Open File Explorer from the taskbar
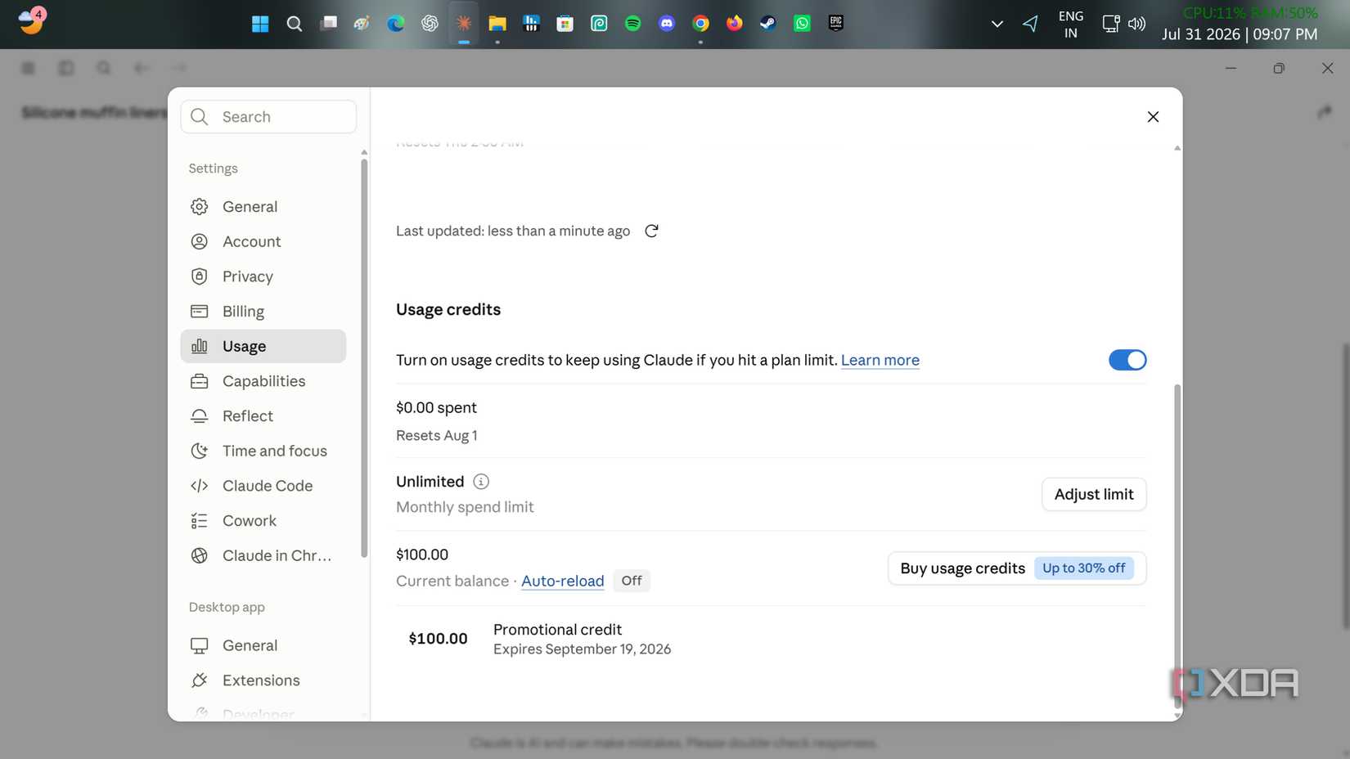The width and height of the screenshot is (1350, 759). [x=497, y=24]
